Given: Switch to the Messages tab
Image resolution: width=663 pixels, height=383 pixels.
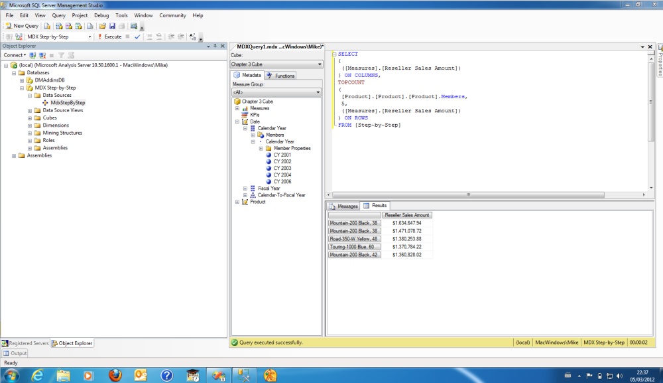Looking at the screenshot, I should coord(343,206).
